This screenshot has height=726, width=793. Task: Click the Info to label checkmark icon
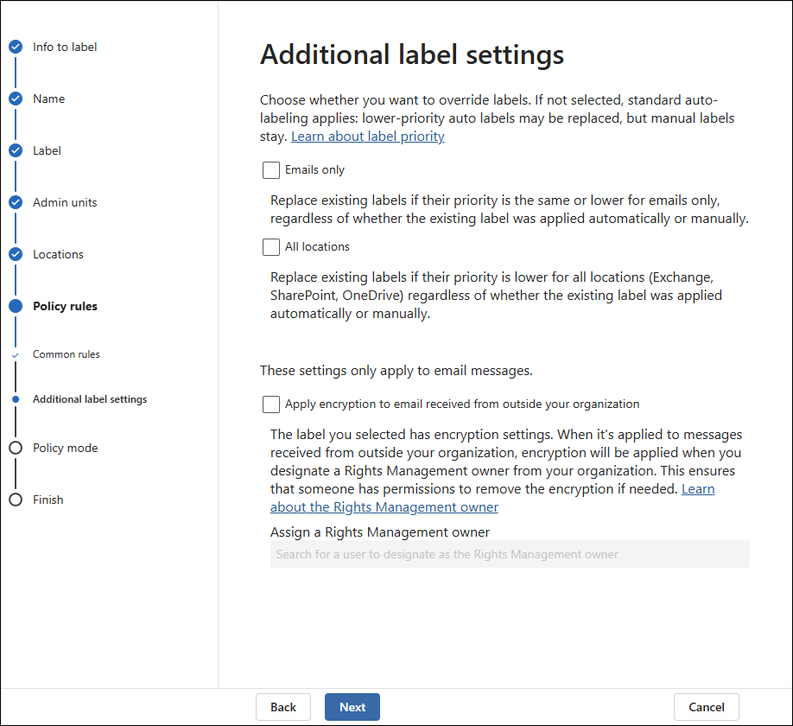click(16, 47)
